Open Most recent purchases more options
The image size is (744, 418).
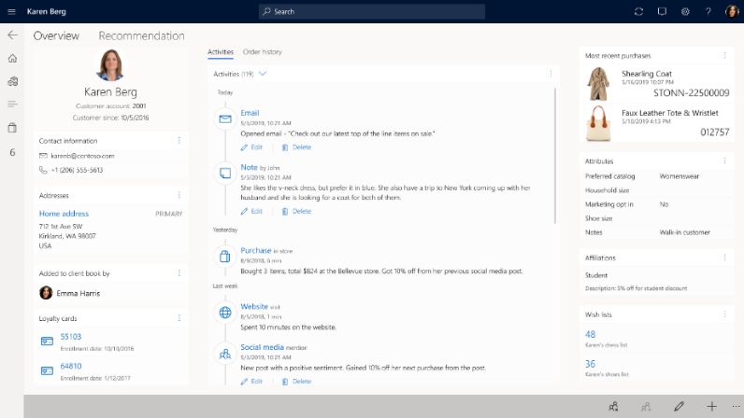pyautogui.click(x=724, y=56)
